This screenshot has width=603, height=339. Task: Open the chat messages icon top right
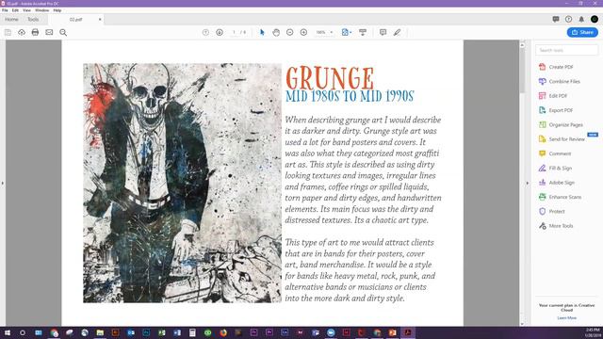[556, 19]
